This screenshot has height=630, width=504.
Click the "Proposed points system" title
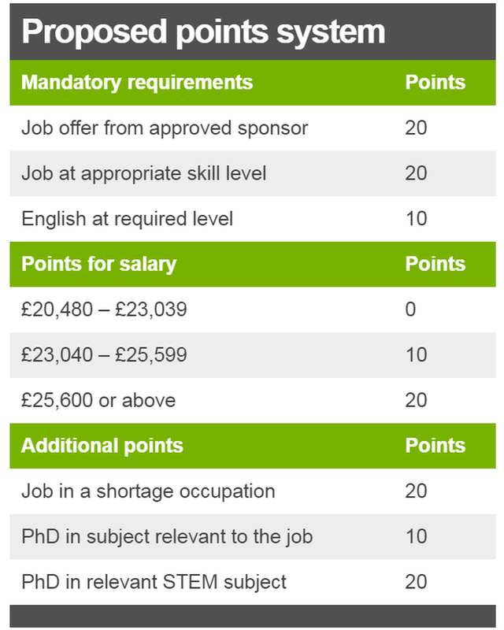point(203,32)
